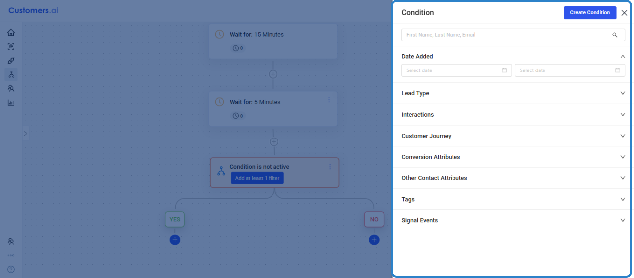Click calendar icon in second date field

[x=618, y=70]
